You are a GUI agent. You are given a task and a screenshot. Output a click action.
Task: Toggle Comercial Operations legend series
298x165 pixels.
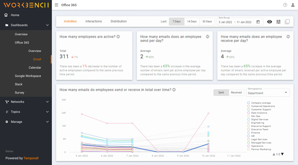pos(261,106)
